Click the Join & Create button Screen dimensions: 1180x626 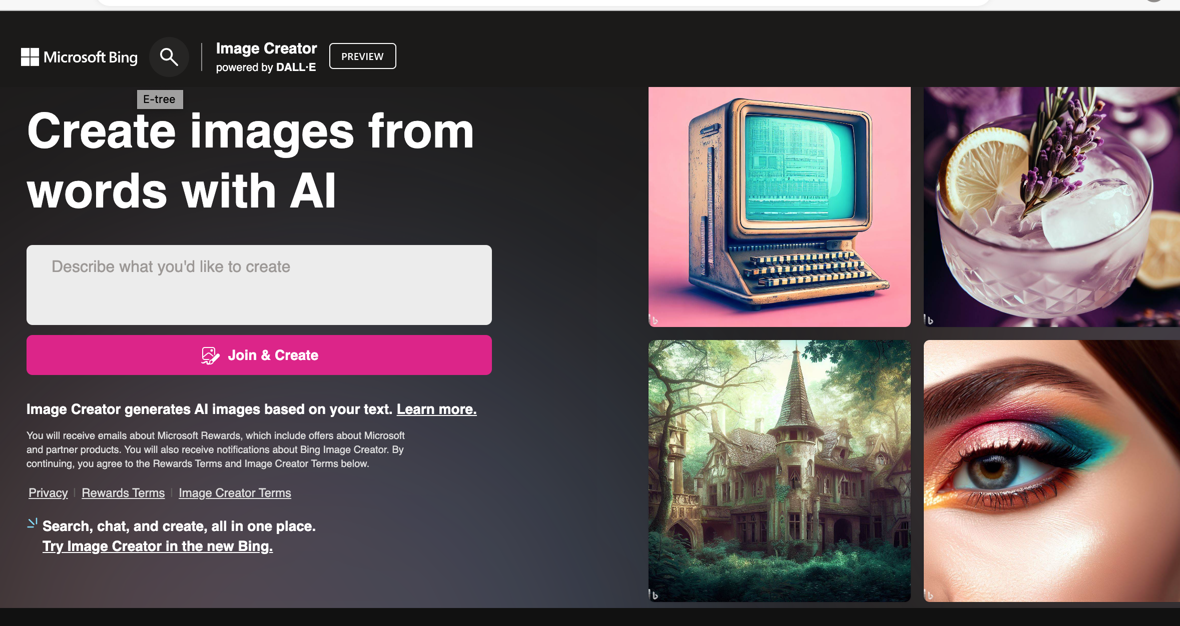click(259, 355)
